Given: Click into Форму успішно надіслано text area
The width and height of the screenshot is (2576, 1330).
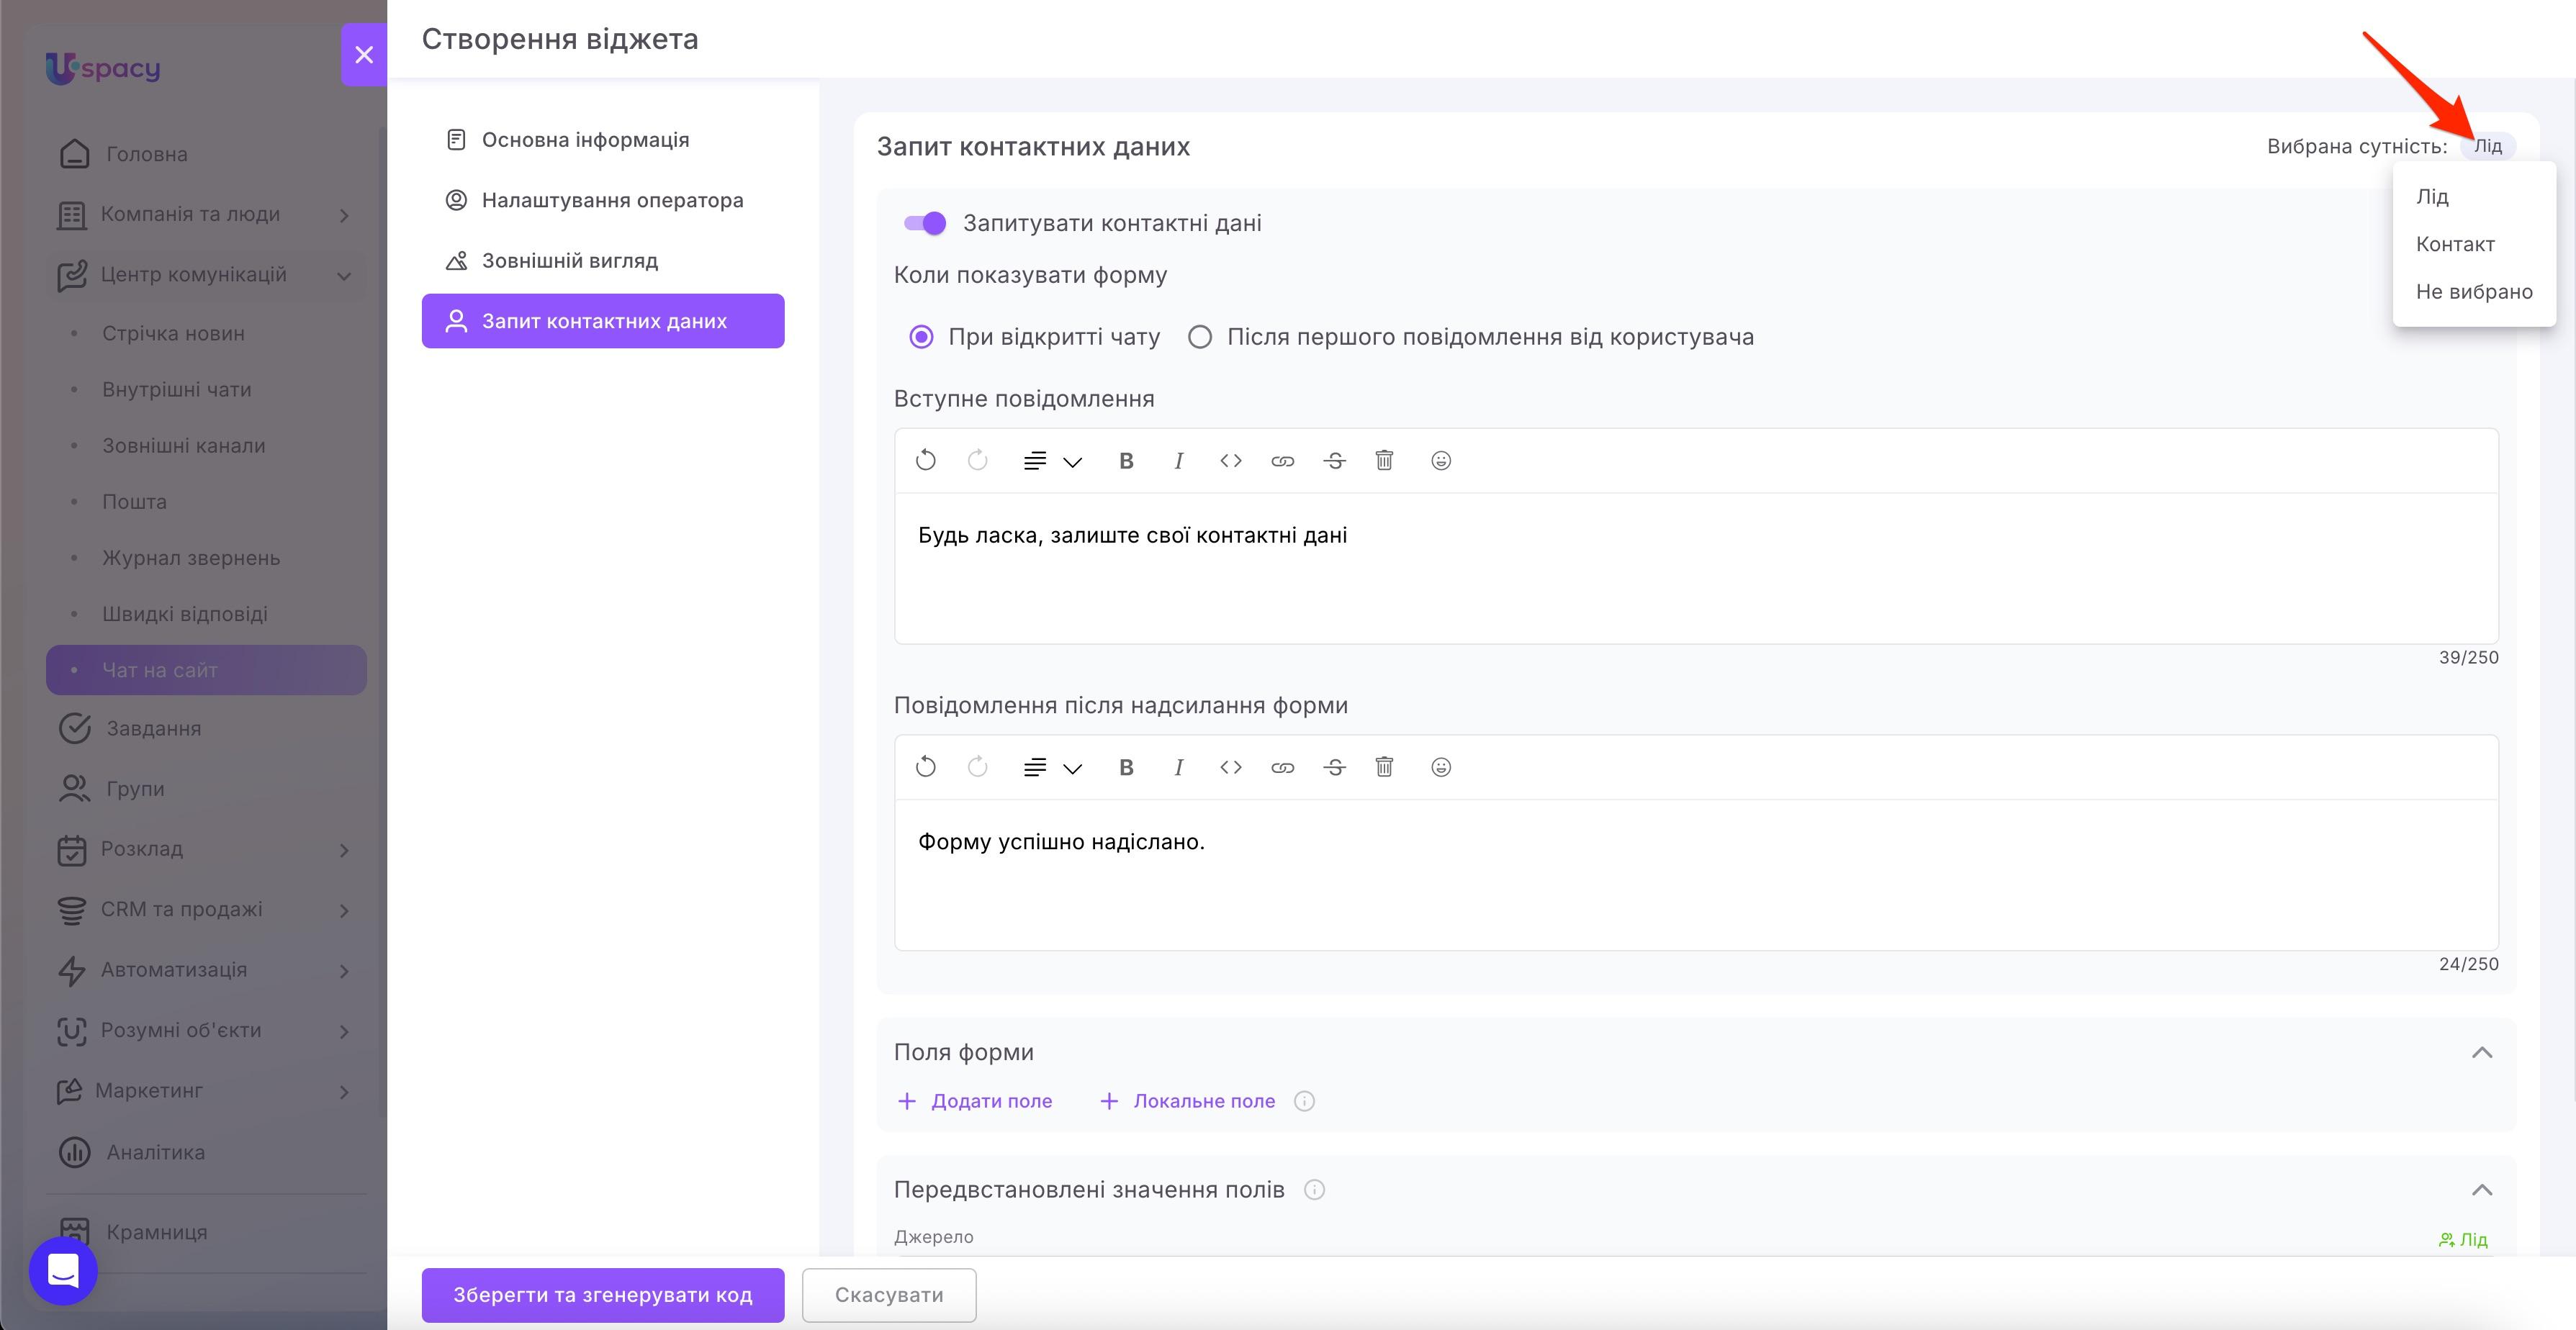Looking at the screenshot, I should (1696, 874).
